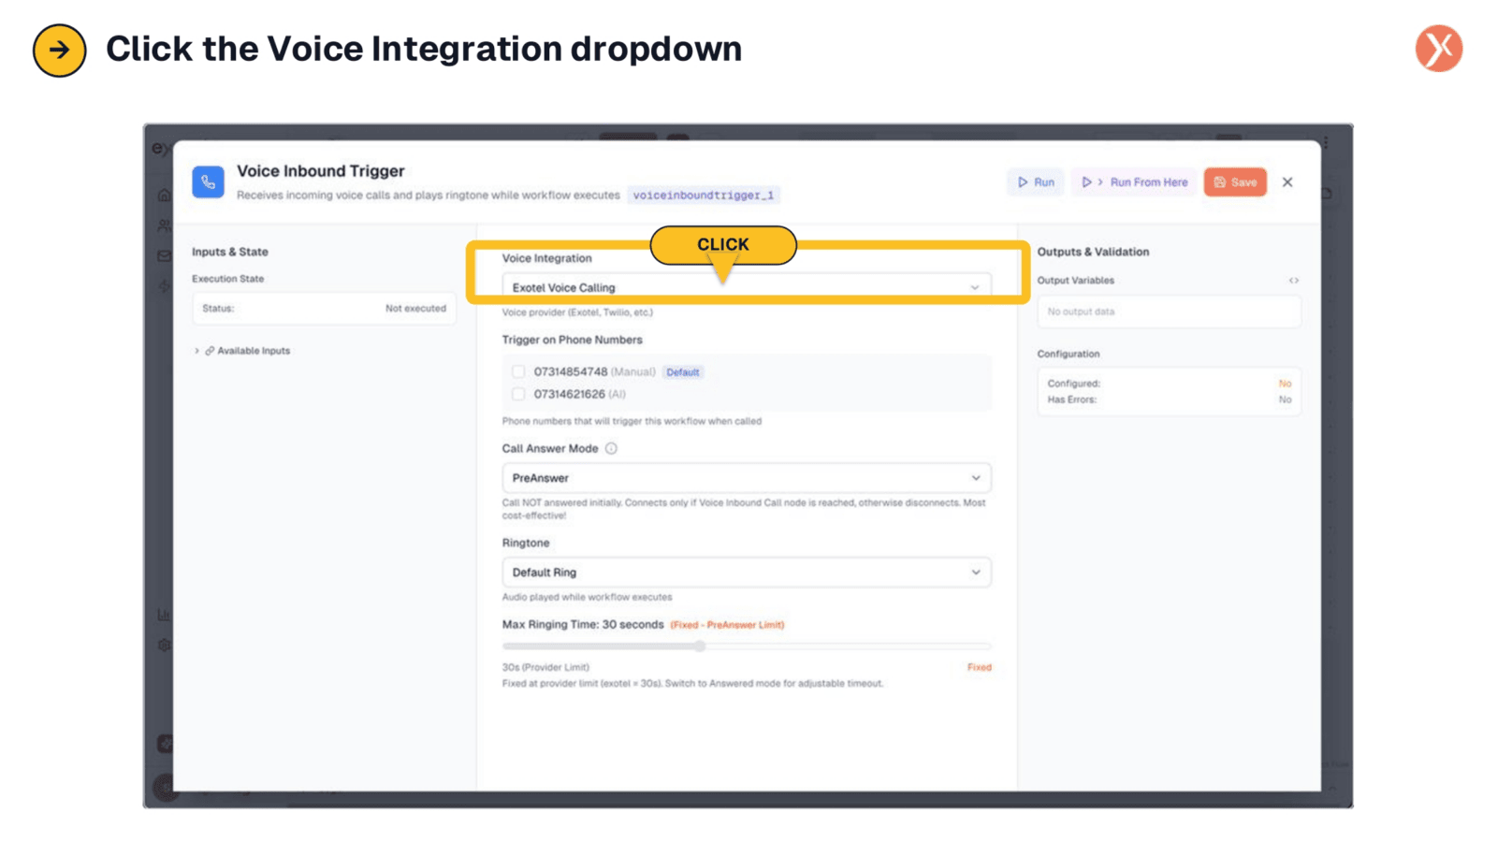This screenshot has width=1497, height=842.
Task: Tick the checkbox for 07314621626 (AI)
Action: 518,394
